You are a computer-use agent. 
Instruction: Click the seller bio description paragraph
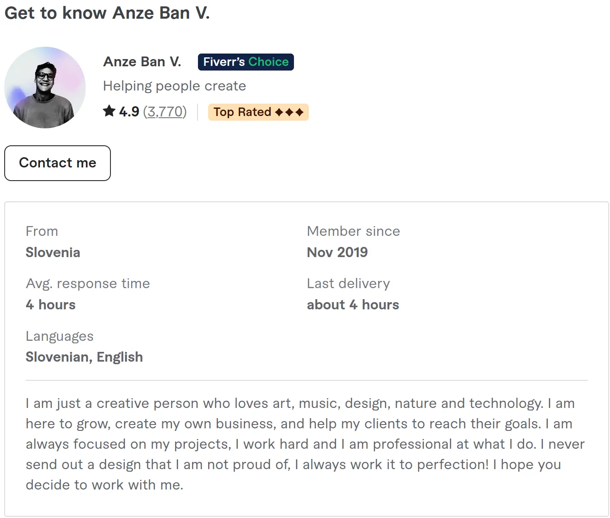click(305, 444)
